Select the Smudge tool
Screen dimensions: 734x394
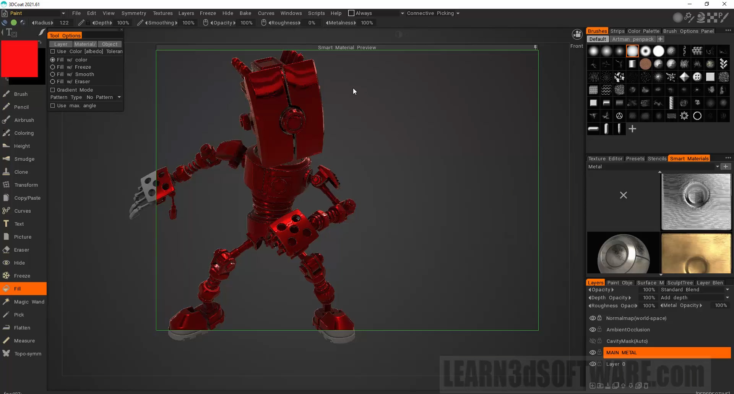coord(24,159)
